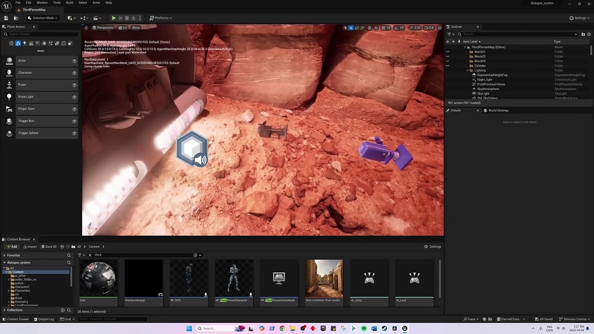
Task: Toggle visibility of Block03 folder
Action: click(x=447, y=61)
